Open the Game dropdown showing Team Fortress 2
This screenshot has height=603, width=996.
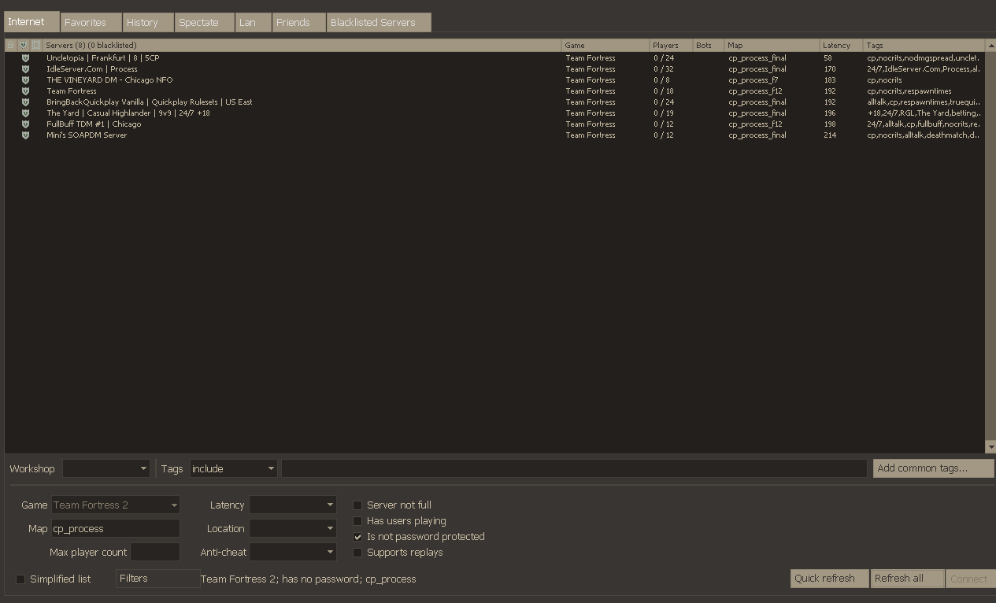tap(116, 505)
